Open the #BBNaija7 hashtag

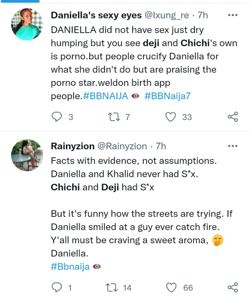click(167, 96)
